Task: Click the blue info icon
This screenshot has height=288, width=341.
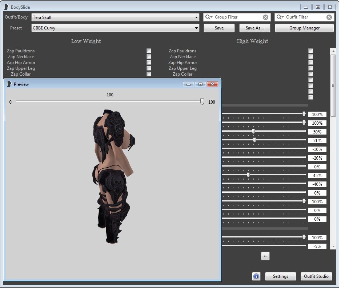Action: point(256,276)
